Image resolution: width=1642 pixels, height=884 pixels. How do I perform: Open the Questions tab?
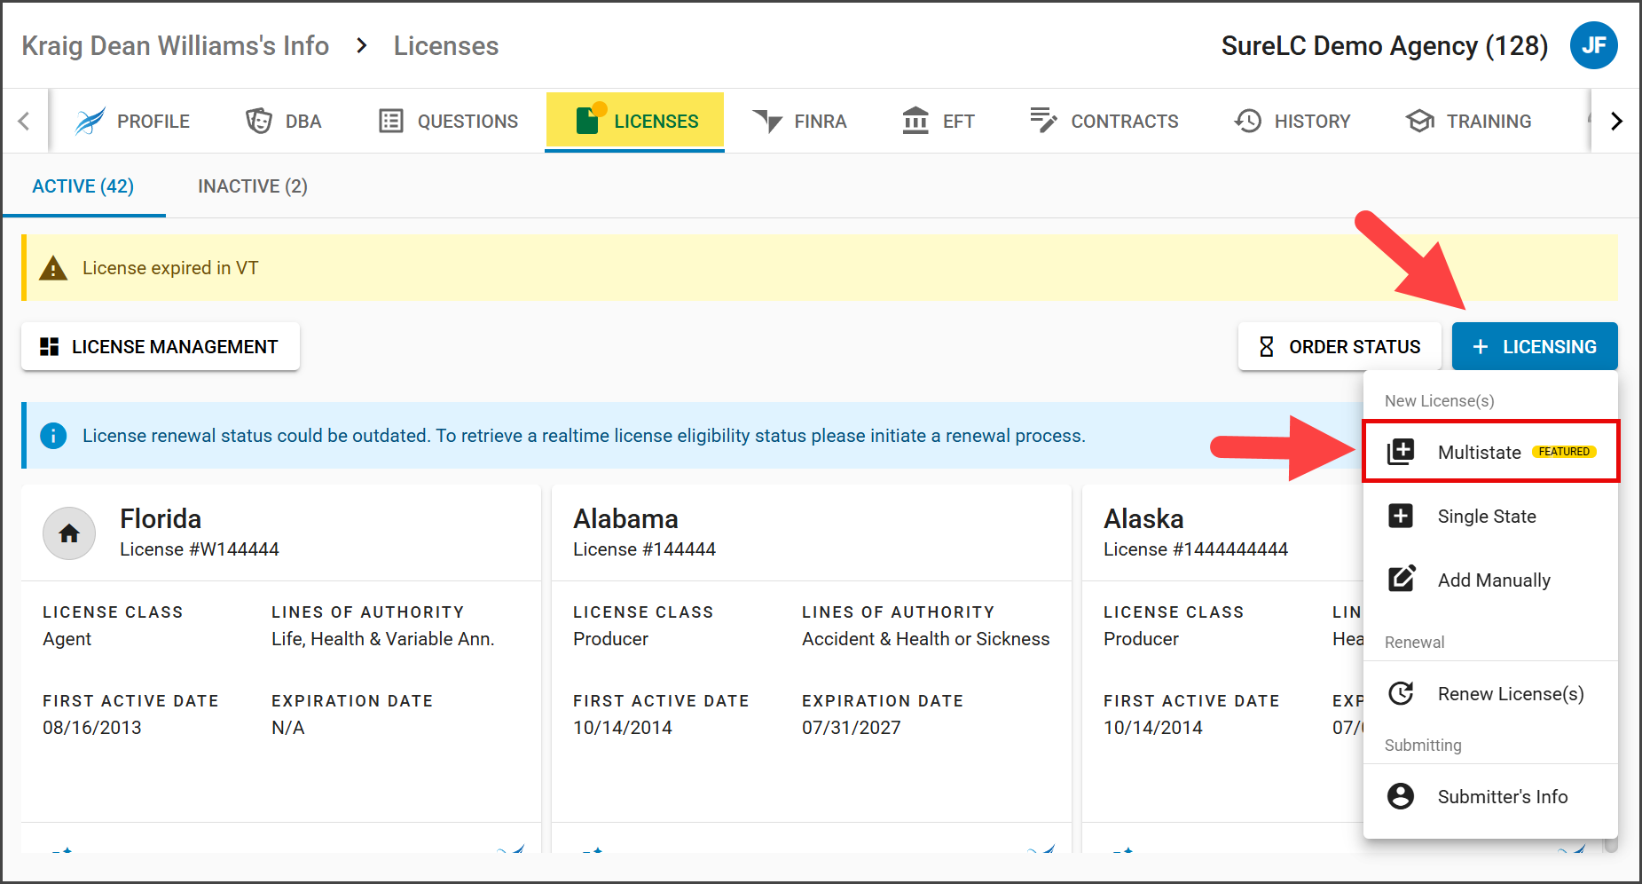click(448, 121)
